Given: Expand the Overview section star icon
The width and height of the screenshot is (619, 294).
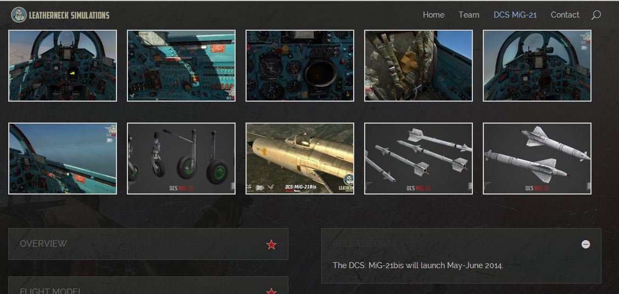Looking at the screenshot, I should click(x=271, y=245).
